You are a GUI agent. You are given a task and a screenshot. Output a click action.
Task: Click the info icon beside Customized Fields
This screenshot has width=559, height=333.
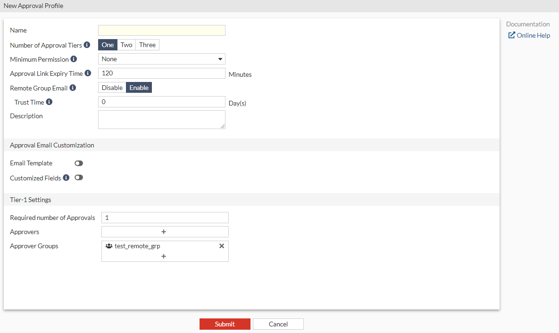tap(65, 178)
